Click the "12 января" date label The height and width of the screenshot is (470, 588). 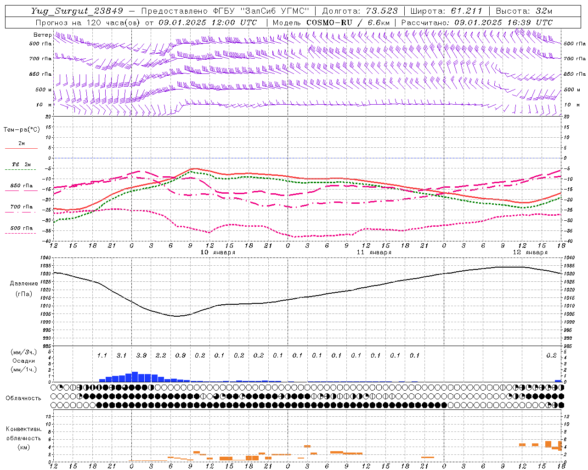point(530,252)
